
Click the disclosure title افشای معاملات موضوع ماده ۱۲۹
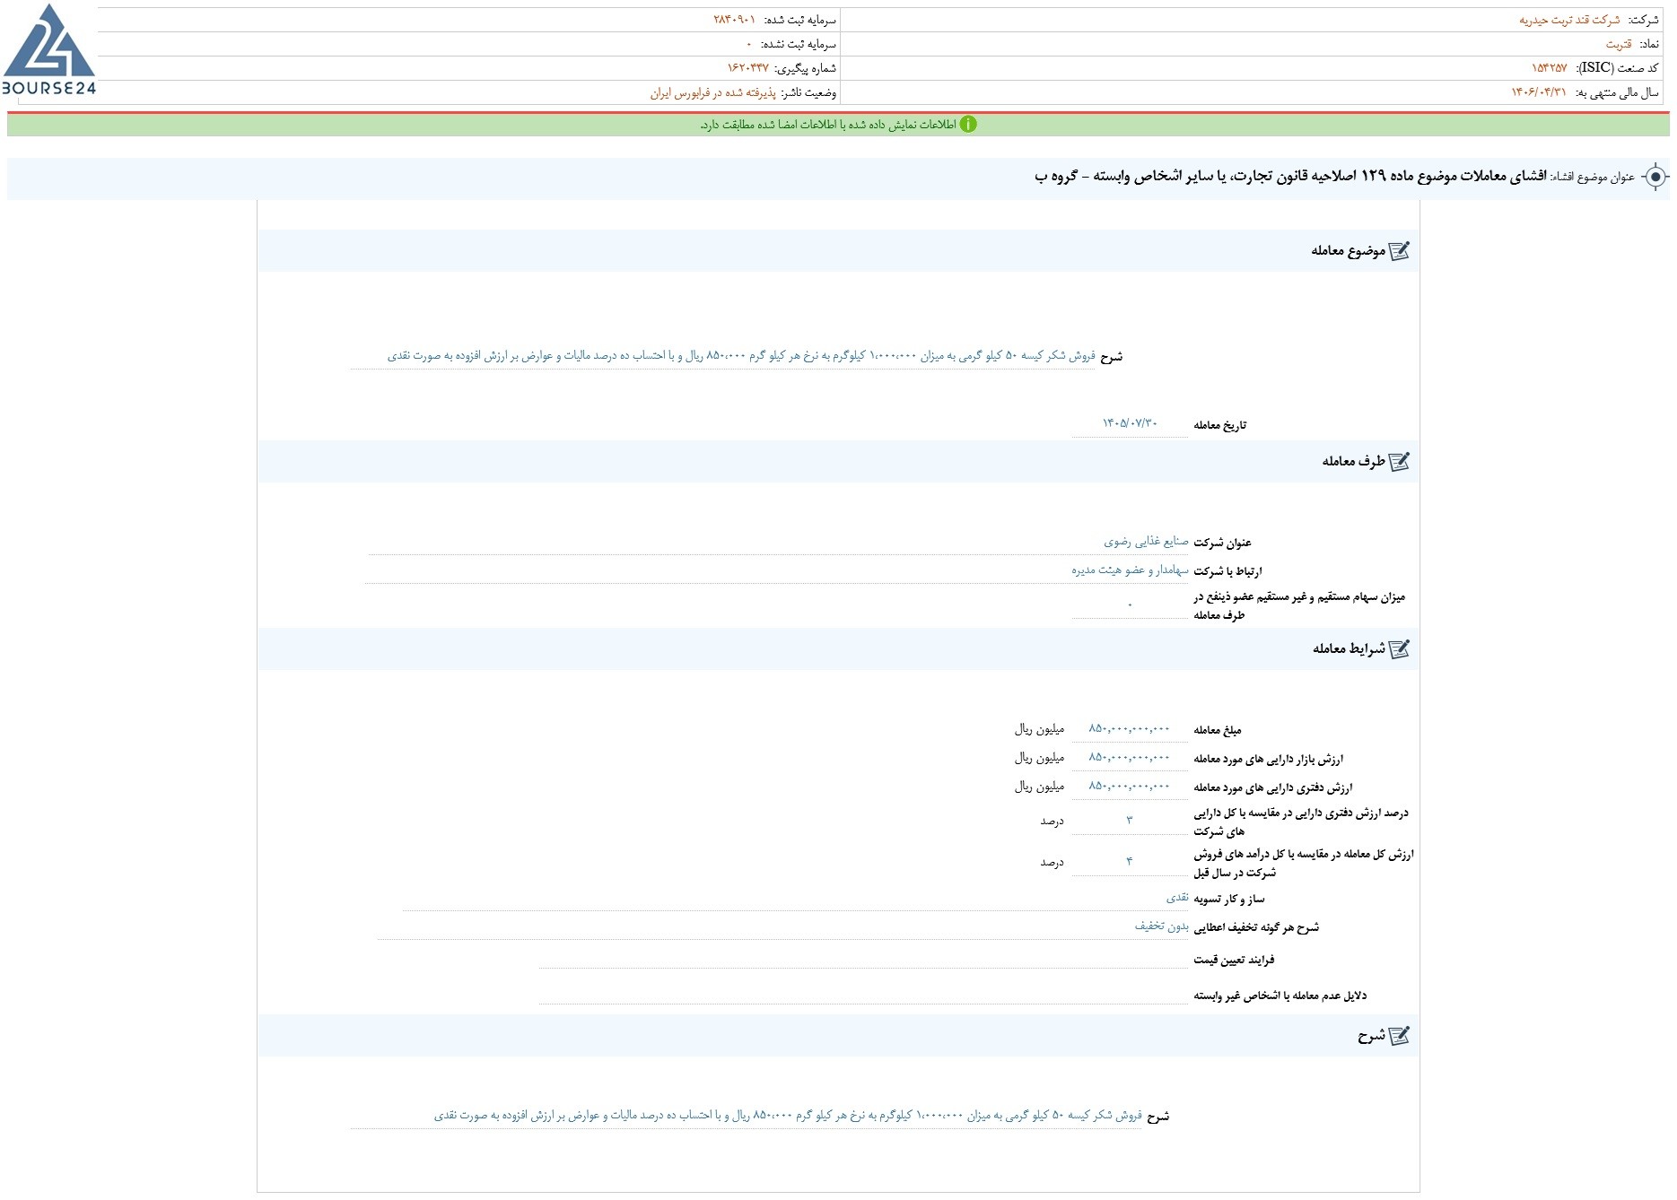1290,177
